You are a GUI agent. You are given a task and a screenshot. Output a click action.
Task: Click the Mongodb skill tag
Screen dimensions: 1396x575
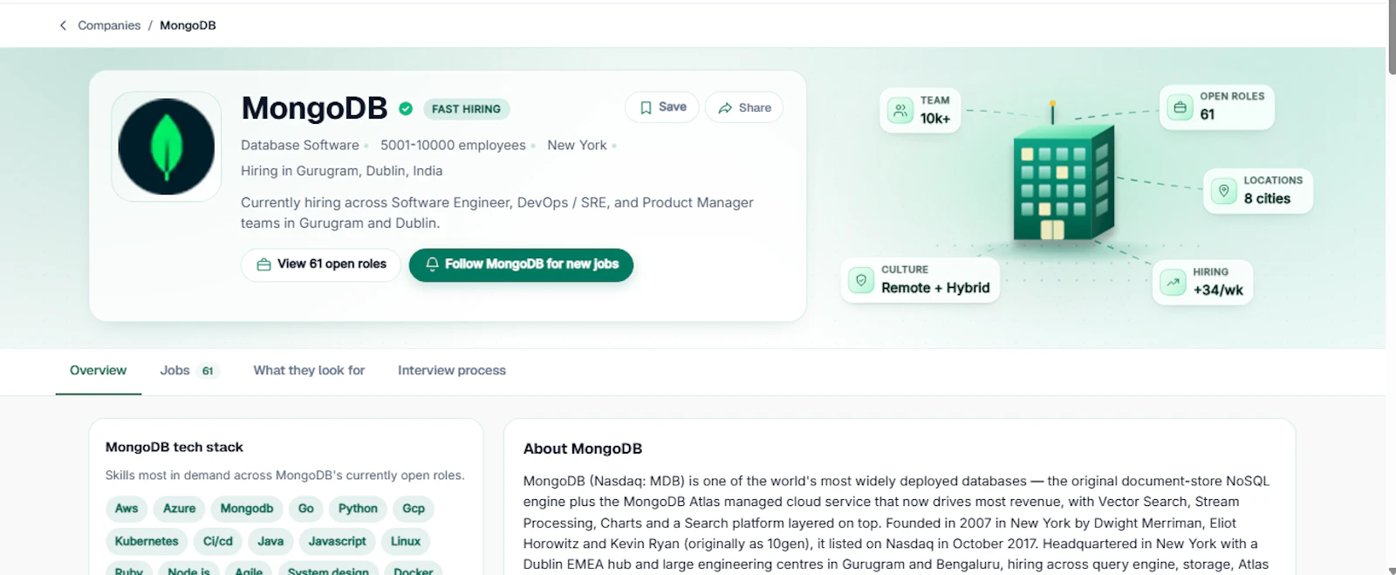click(x=247, y=509)
